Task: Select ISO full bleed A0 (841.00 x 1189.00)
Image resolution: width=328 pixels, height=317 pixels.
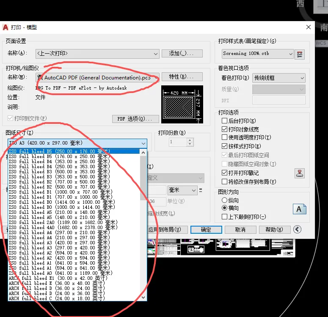Action: pyautogui.click(x=74, y=273)
